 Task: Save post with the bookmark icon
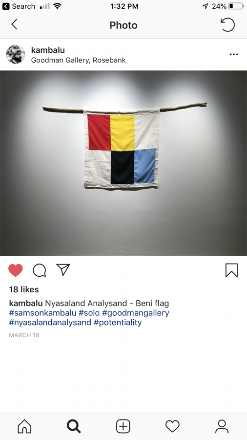[231, 270]
